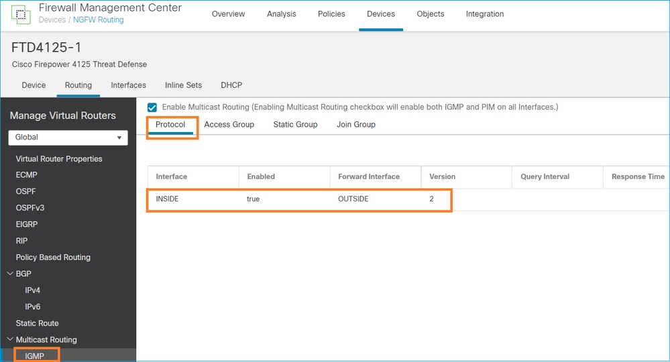Open the Policies menu
The image size is (670, 362).
point(331,14)
